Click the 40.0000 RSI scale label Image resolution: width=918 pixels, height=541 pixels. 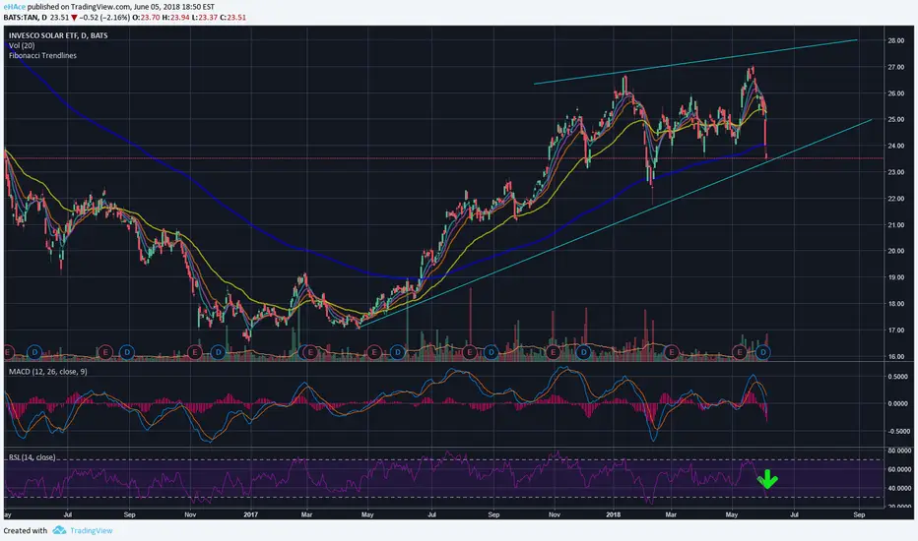pos(899,488)
